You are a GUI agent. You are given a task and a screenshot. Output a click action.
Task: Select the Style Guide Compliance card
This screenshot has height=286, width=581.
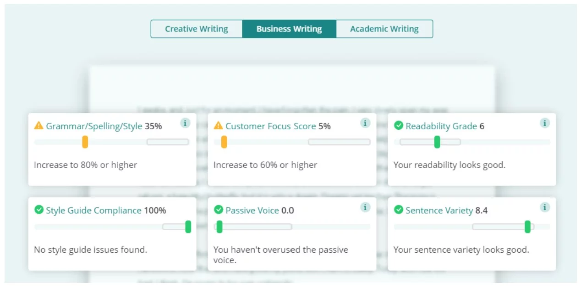click(112, 233)
